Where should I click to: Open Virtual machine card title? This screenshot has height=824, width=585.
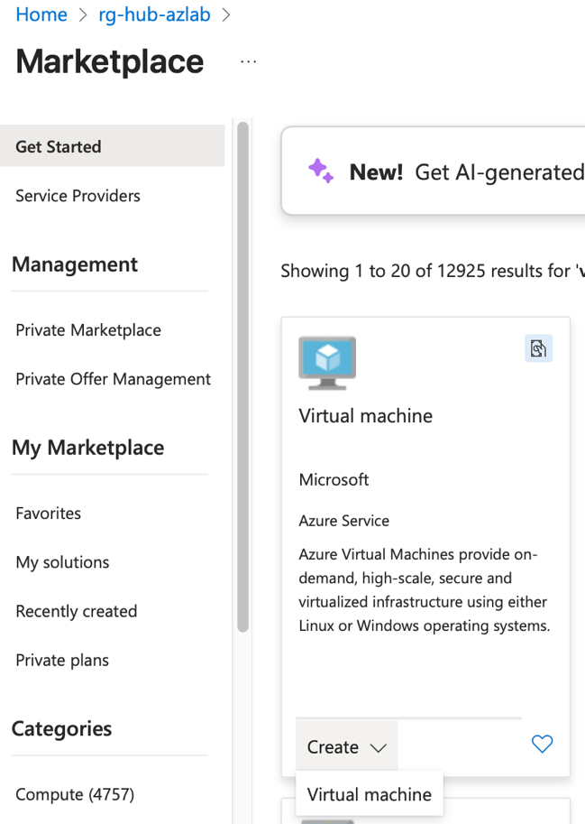point(366,416)
